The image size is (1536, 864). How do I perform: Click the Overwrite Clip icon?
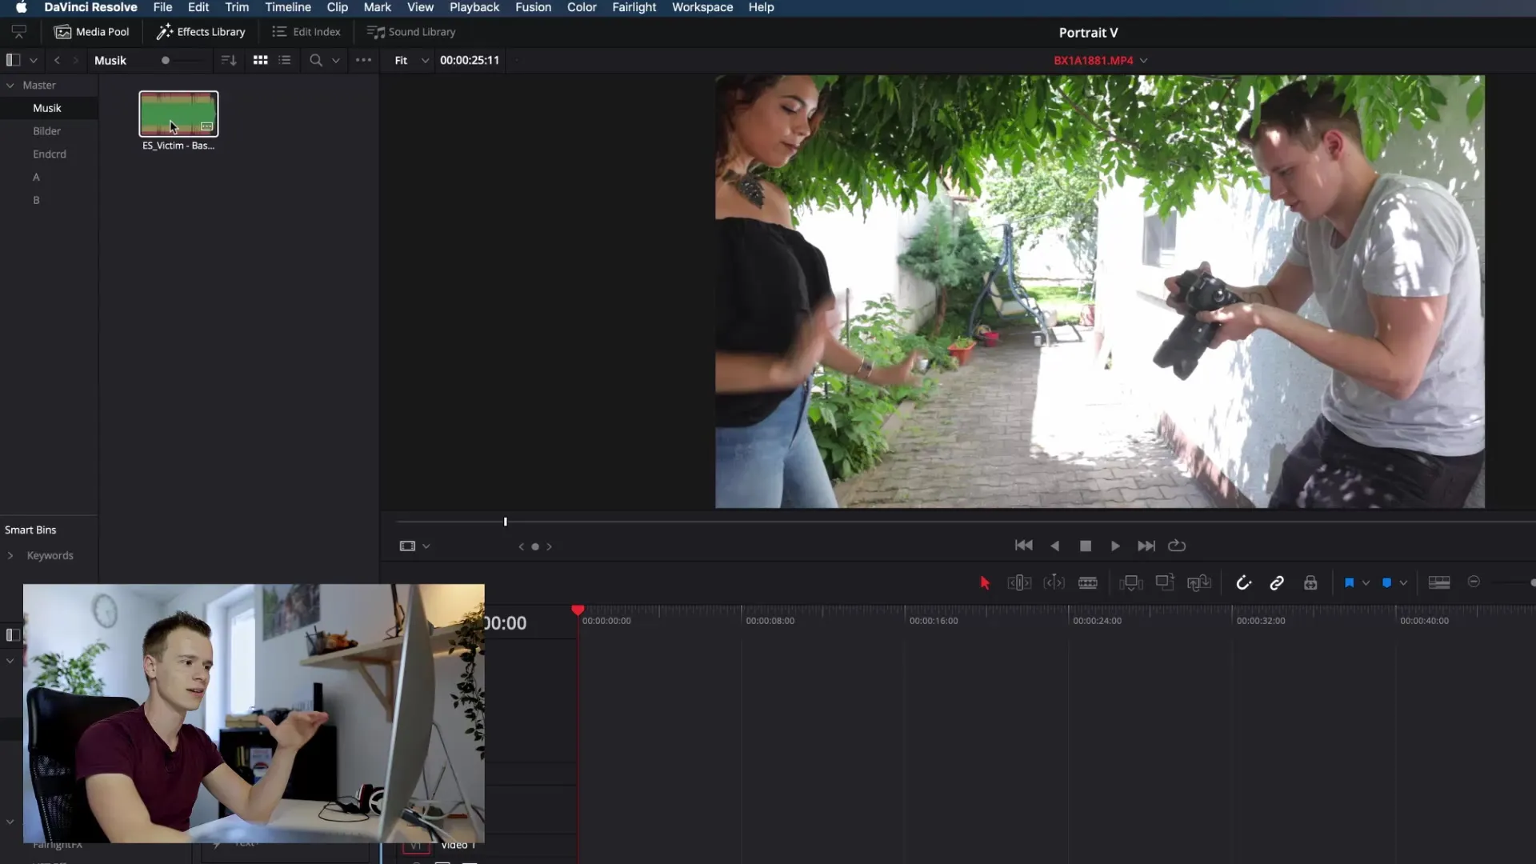click(x=1165, y=582)
